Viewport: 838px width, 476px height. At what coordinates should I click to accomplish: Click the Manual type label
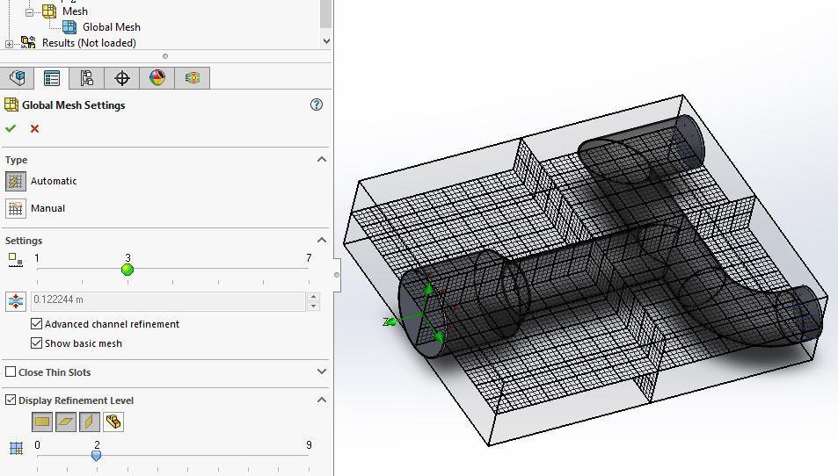click(47, 208)
